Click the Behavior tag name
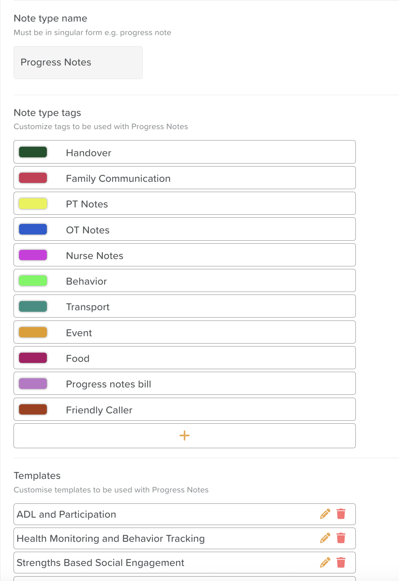 (x=86, y=281)
